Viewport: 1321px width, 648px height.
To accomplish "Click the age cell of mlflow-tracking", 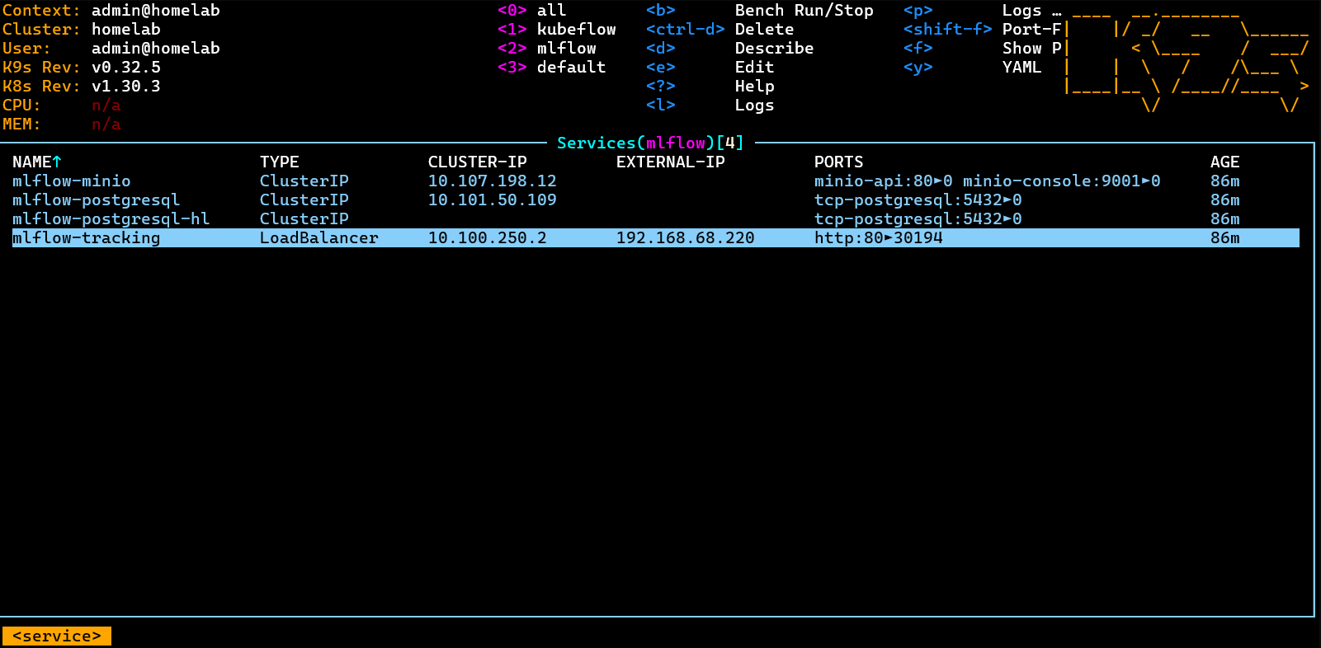I will (1225, 237).
